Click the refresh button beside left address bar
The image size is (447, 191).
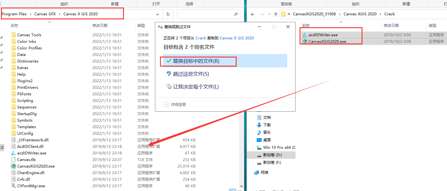point(168,14)
